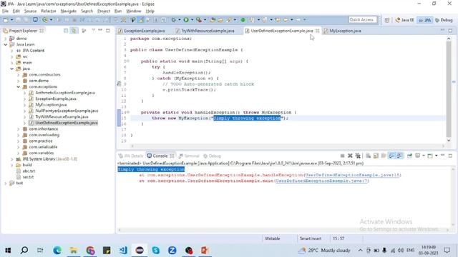This screenshot has width=458, height=257.
Task: Click the green Run toolbar button
Action: tap(186, 20)
